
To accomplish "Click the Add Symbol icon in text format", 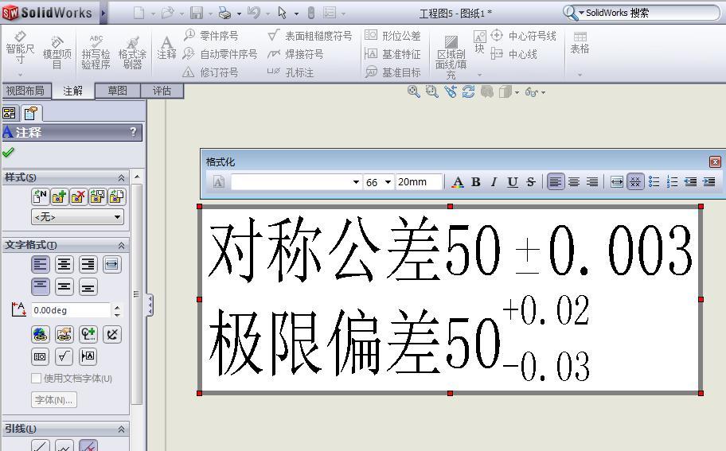I will [88, 334].
